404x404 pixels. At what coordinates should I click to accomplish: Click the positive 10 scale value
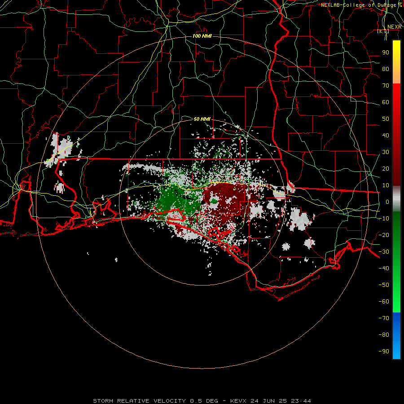[x=386, y=185]
